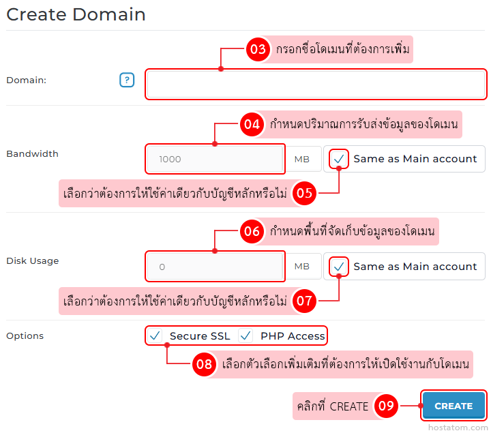Toggle Disk Usage 'Same as Main account' checkbox

338,267
